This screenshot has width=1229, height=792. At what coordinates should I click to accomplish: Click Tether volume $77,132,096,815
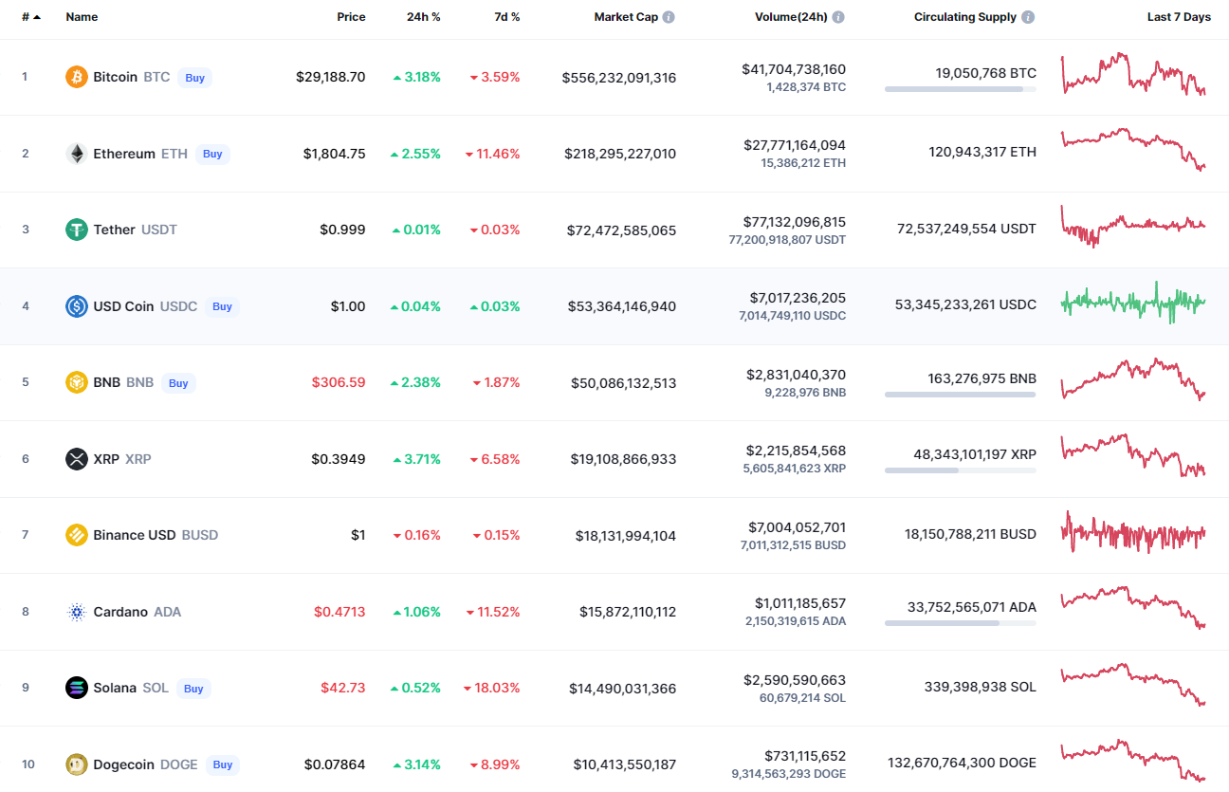(x=795, y=222)
